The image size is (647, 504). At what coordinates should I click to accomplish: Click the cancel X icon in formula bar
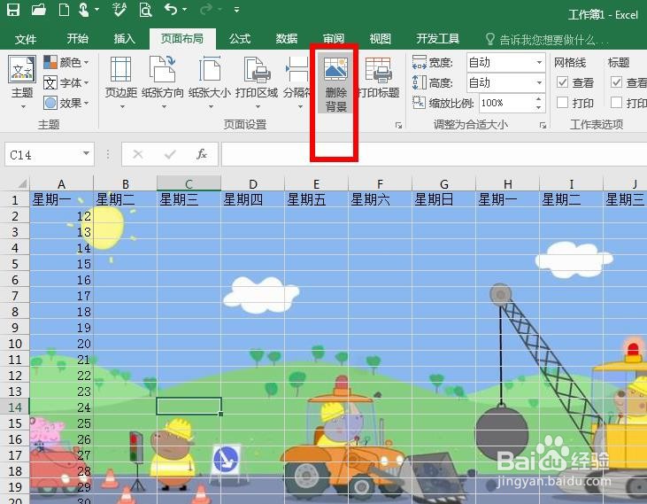point(138,154)
